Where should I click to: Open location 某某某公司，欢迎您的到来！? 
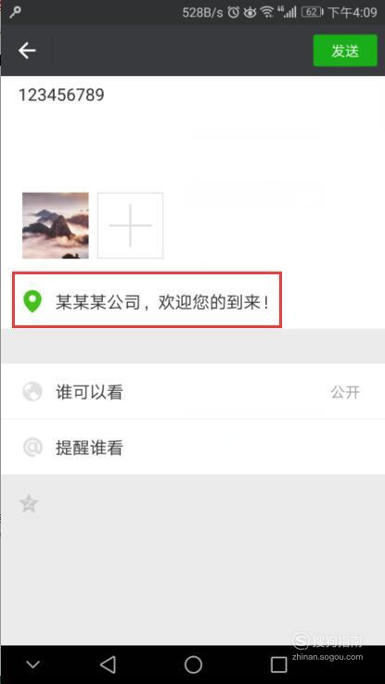click(147, 300)
